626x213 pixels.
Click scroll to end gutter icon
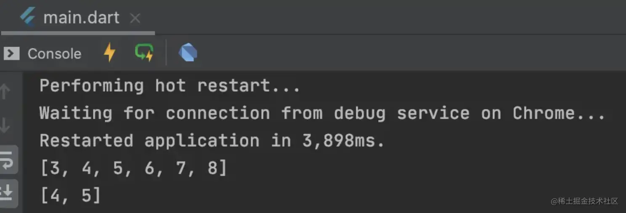click(x=7, y=192)
